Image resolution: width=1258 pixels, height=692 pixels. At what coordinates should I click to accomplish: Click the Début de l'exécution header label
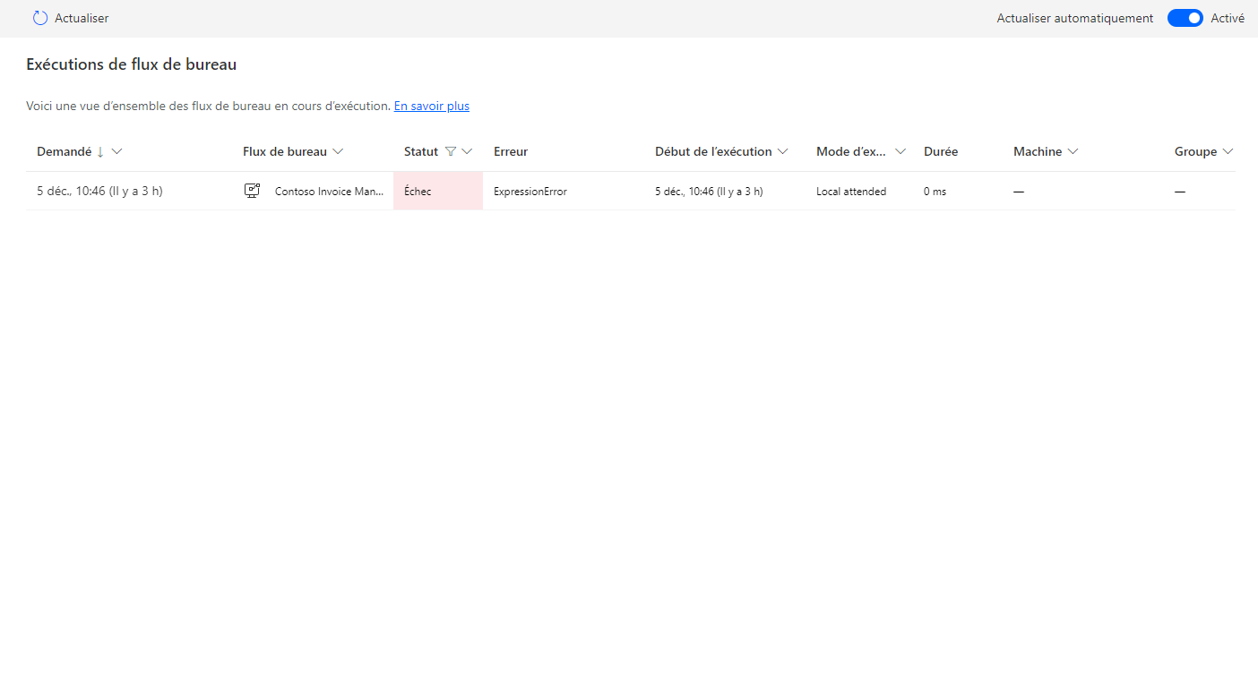tap(713, 151)
